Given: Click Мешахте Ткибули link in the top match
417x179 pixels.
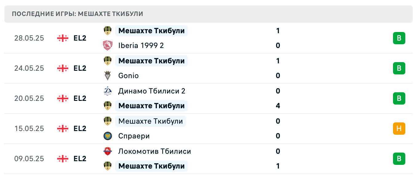Looking at the screenshot, I should (x=151, y=31).
